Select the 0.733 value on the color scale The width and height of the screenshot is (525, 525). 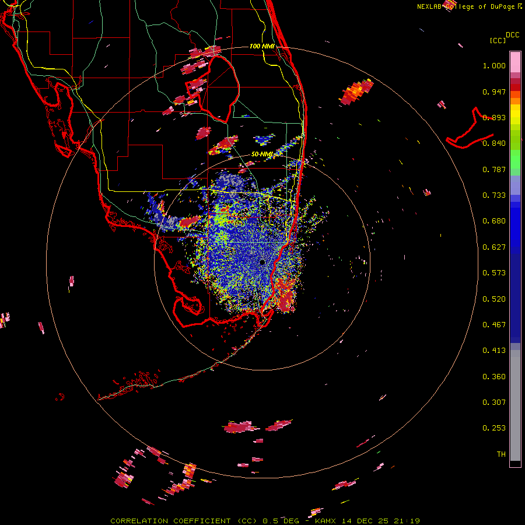[x=494, y=195]
